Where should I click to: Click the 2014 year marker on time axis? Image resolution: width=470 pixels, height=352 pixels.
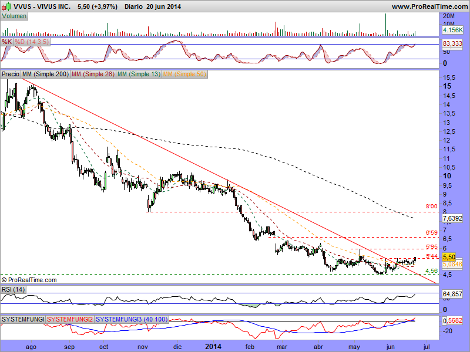[x=213, y=347]
